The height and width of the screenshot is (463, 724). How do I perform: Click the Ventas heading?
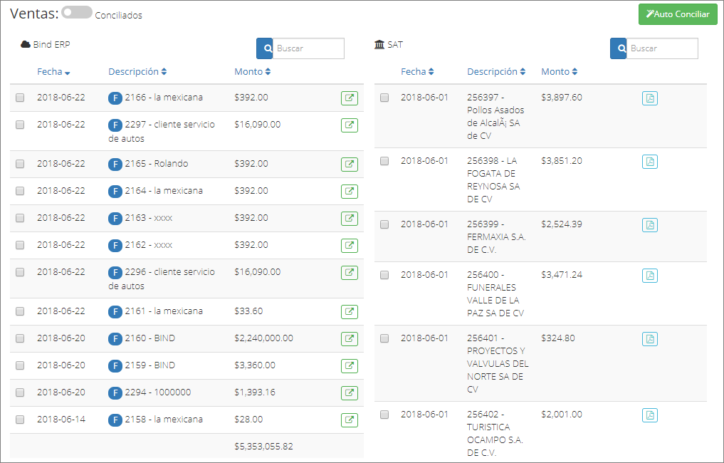(34, 14)
